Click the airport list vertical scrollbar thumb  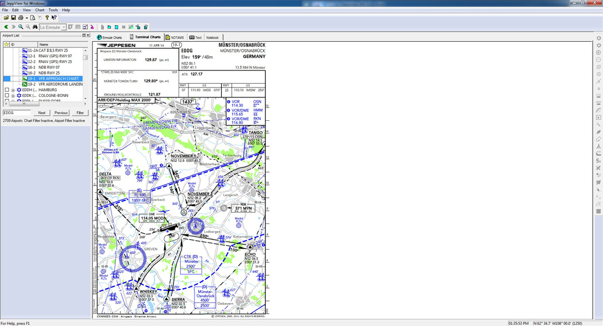(86, 57)
